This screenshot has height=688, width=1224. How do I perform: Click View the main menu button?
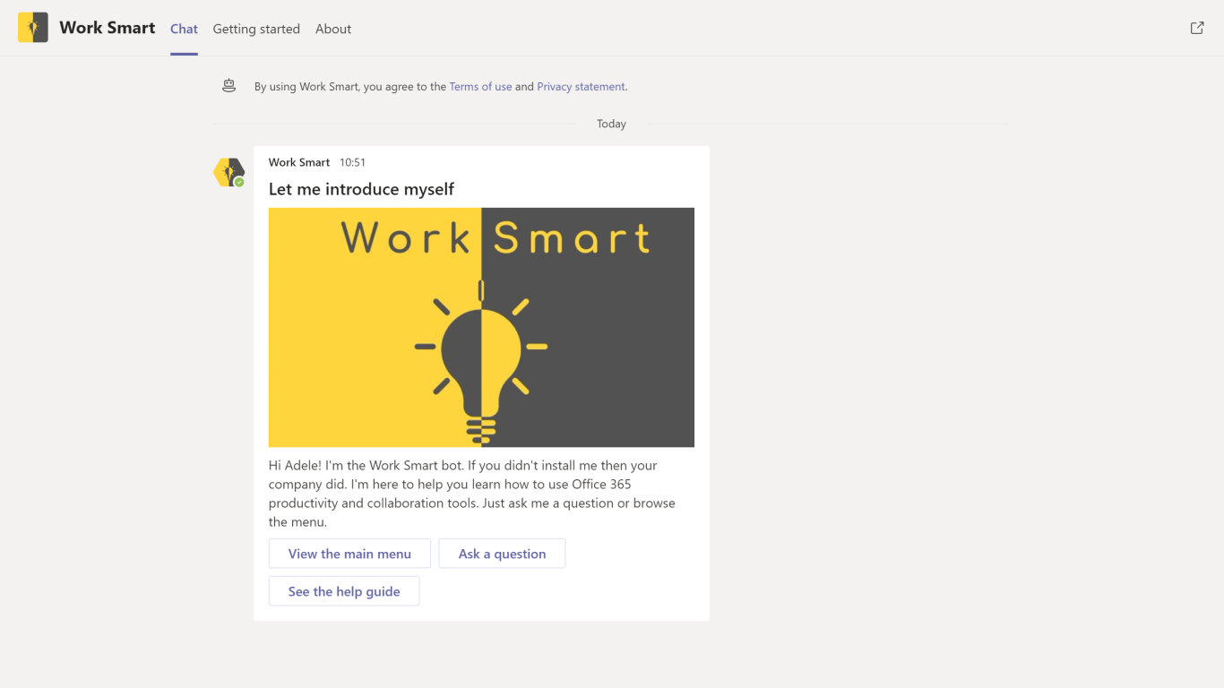(x=349, y=554)
